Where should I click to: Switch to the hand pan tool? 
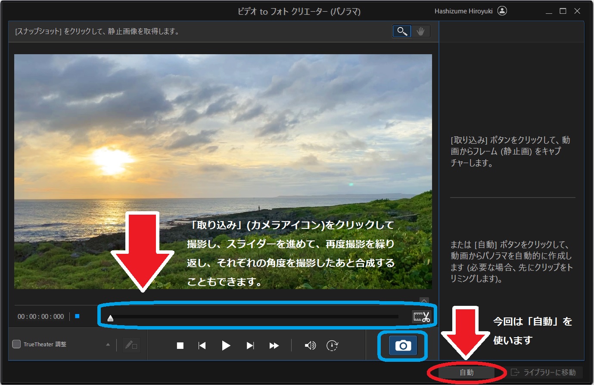click(420, 31)
